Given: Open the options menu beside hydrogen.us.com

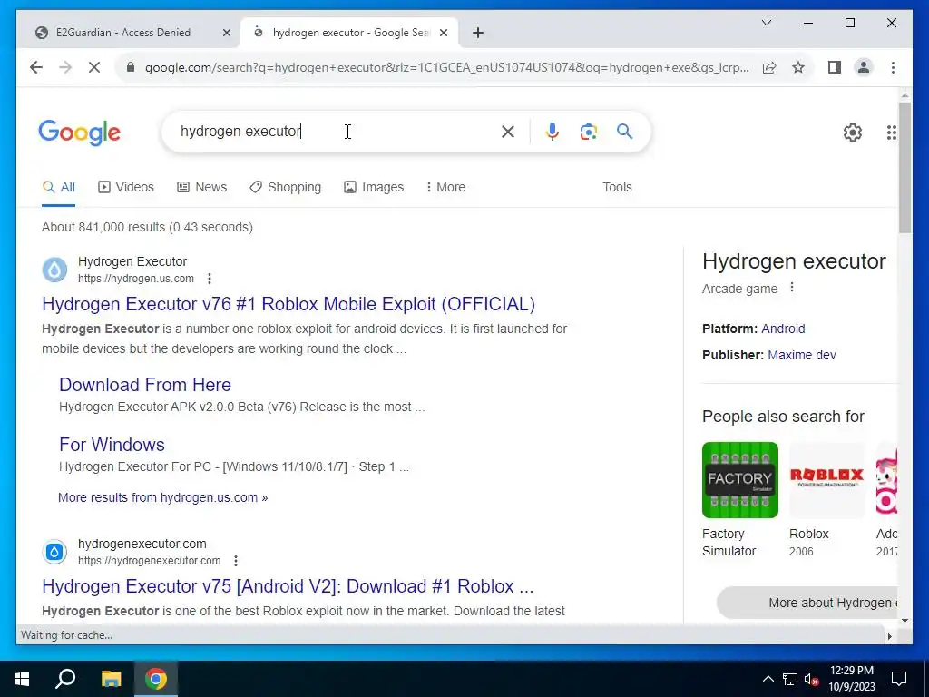Looking at the screenshot, I should [210, 279].
